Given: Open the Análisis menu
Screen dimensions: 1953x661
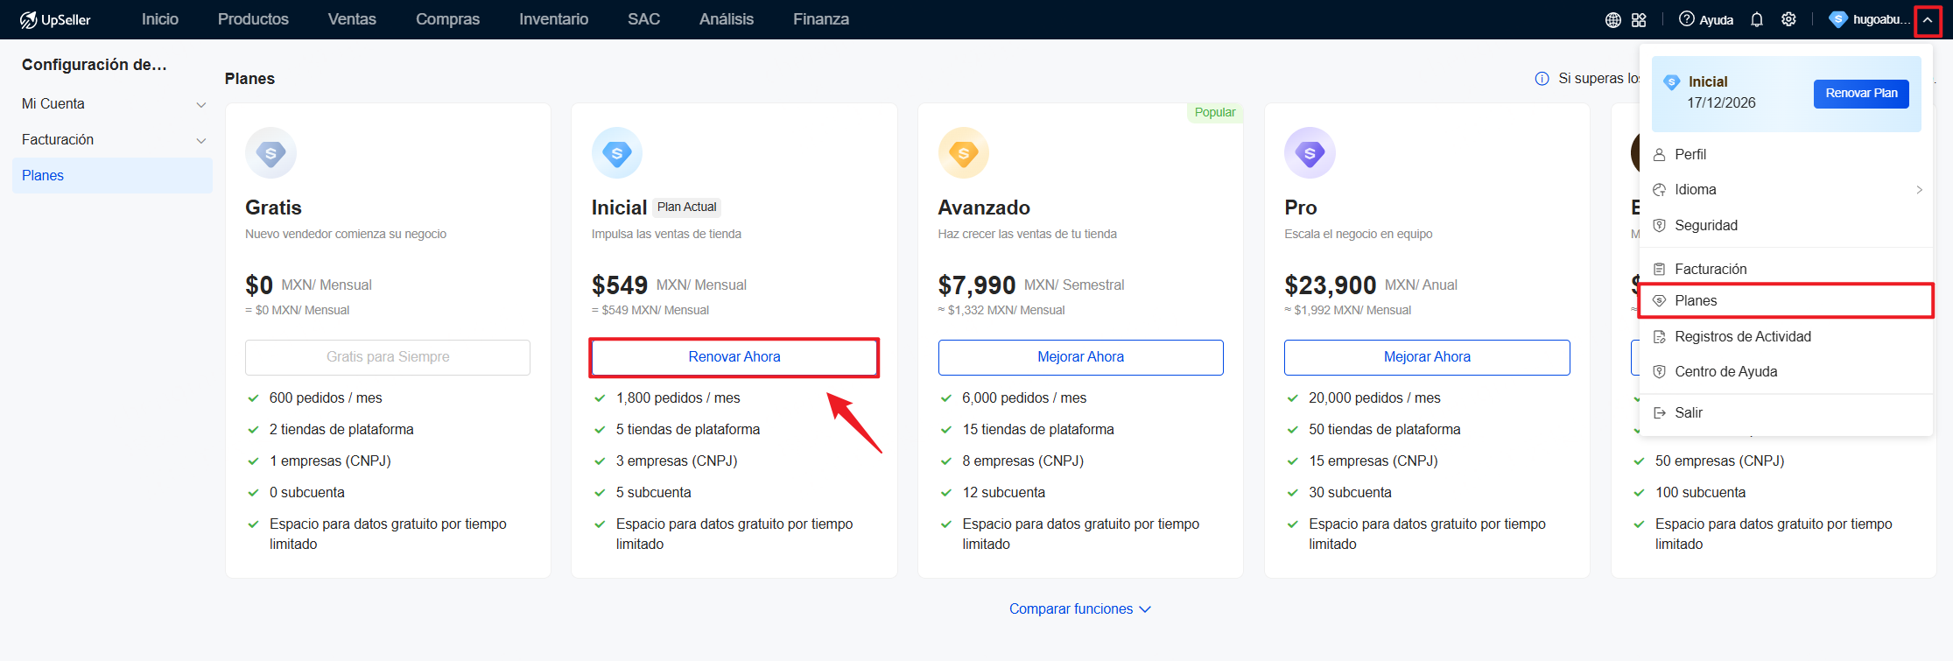Looking at the screenshot, I should point(727,19).
